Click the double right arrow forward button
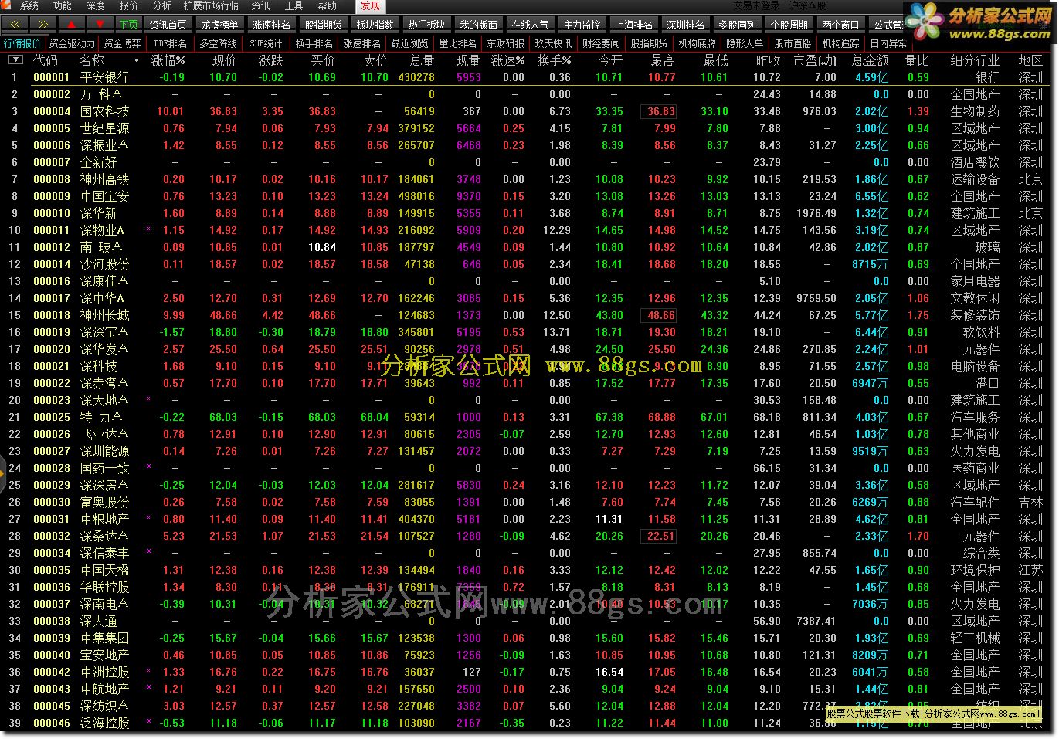Screen dimensions: 1059x739 (x=43, y=25)
